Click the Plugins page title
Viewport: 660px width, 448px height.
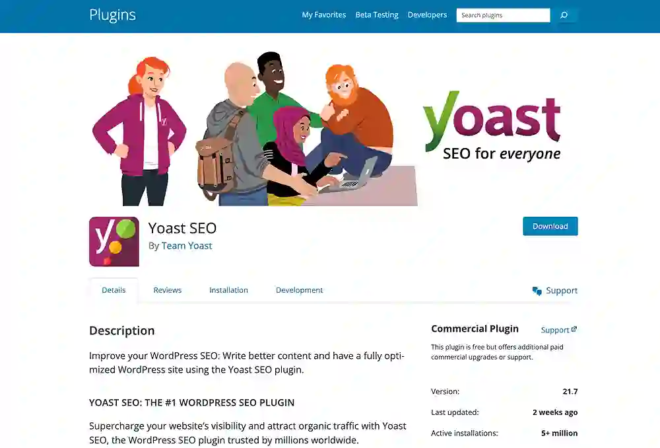pyautogui.click(x=112, y=15)
